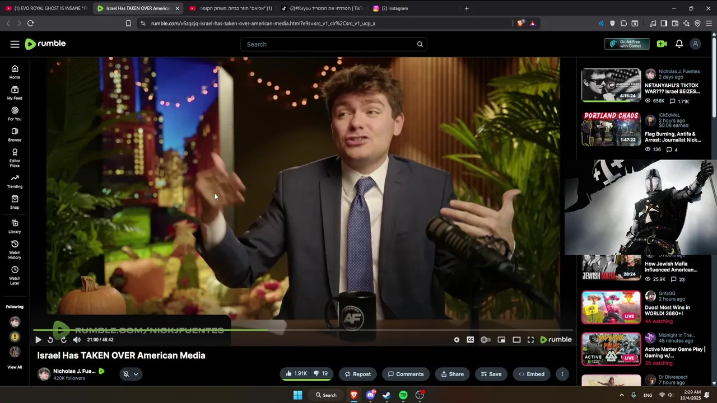This screenshot has height=403, width=717.
Task: Open the notifications bell
Action: coord(679,44)
